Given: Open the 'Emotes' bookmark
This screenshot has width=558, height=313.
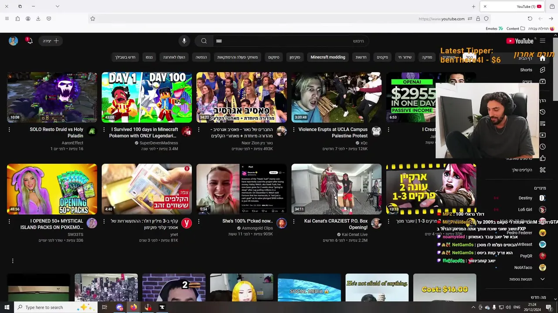Looking at the screenshot, I should 494,29.
